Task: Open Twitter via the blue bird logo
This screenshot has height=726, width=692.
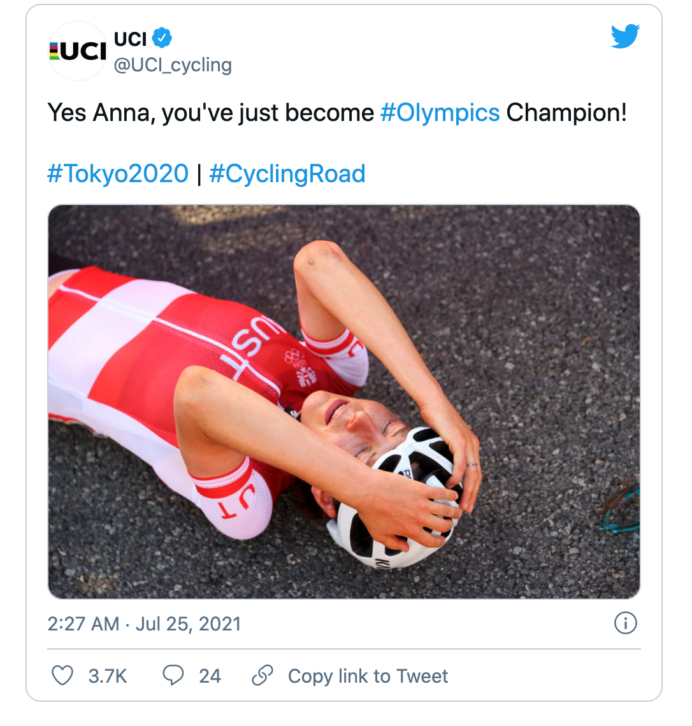Action: pos(624,37)
